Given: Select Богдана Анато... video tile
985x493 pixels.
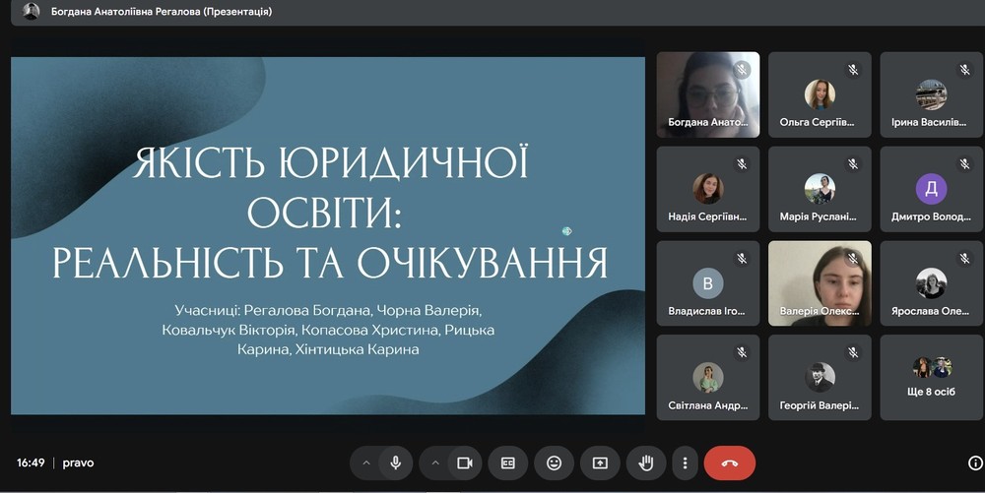Looking at the screenshot, I should point(708,94).
